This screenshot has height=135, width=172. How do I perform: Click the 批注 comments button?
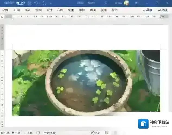click(163, 10)
